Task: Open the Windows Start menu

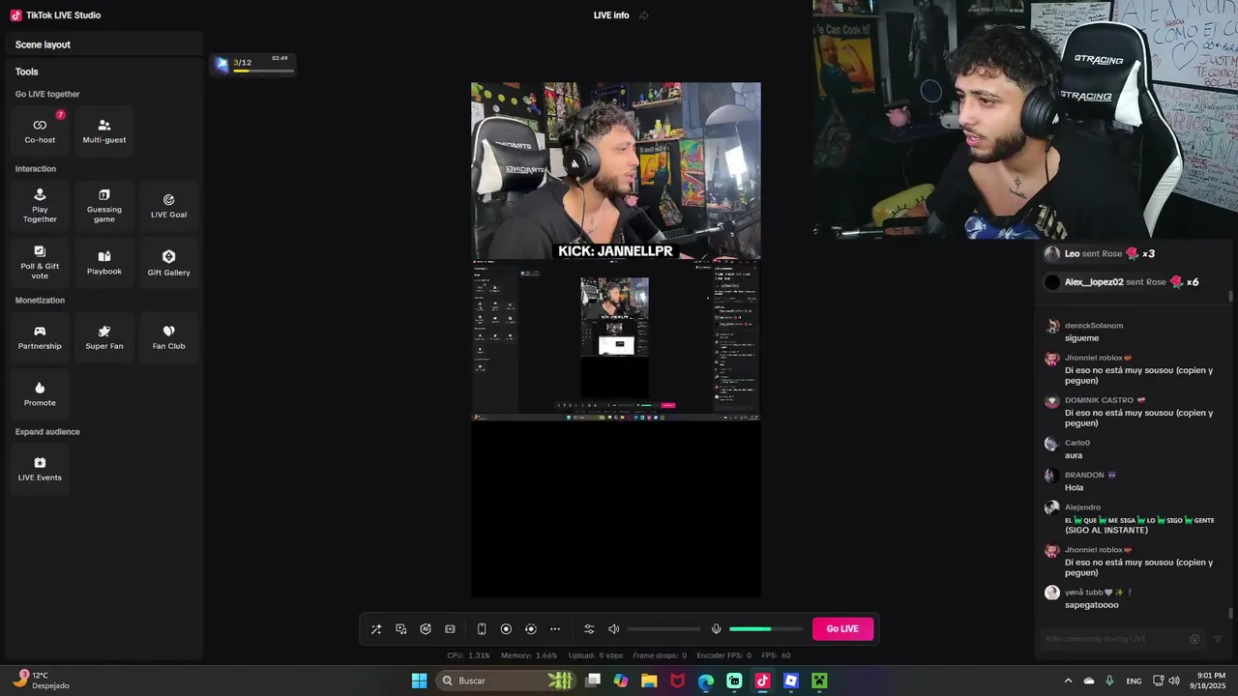Action: 419,681
